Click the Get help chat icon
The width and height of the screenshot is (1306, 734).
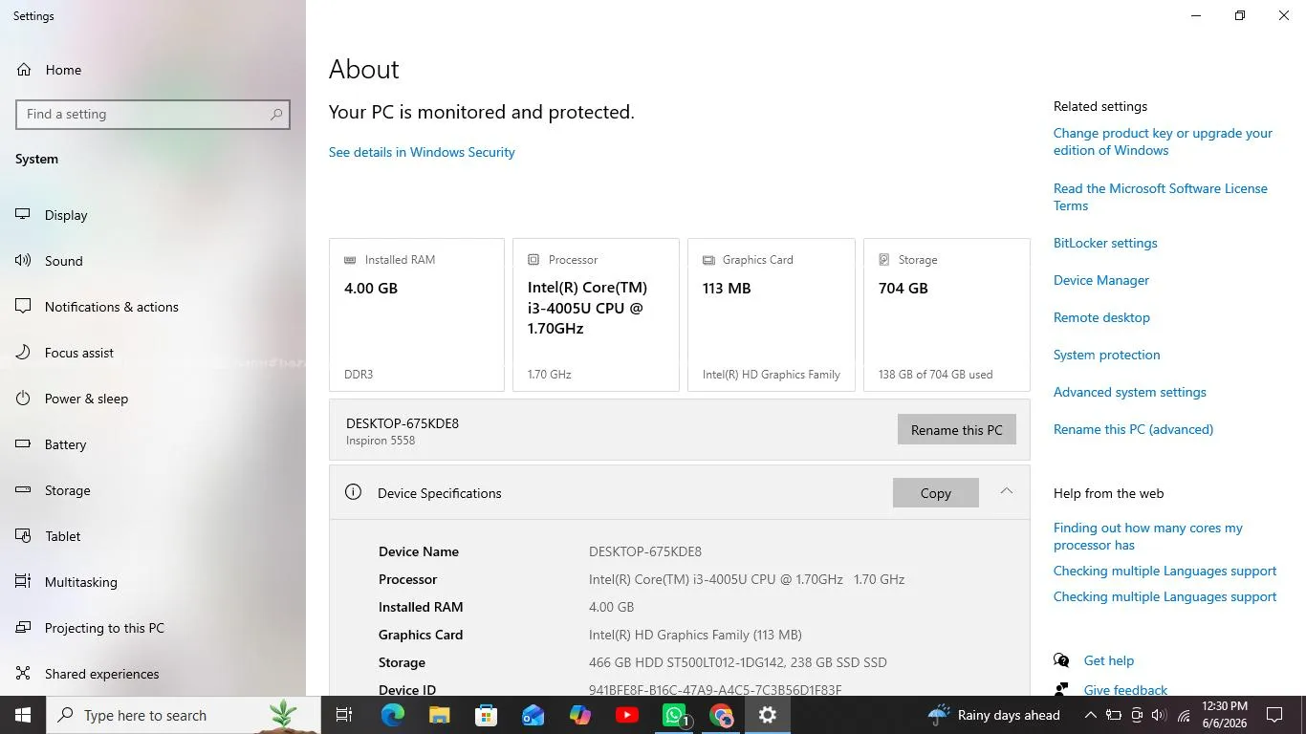tap(1061, 660)
